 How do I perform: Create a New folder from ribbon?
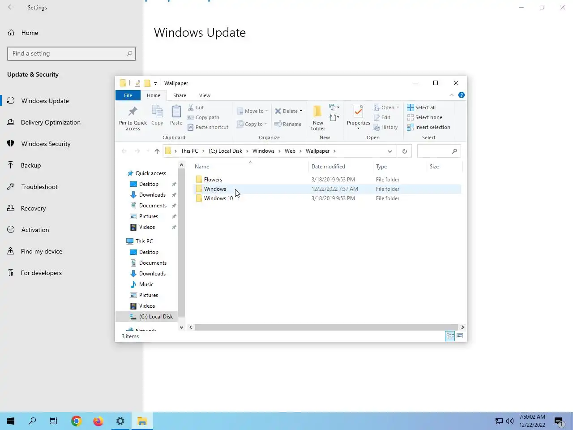(318, 118)
